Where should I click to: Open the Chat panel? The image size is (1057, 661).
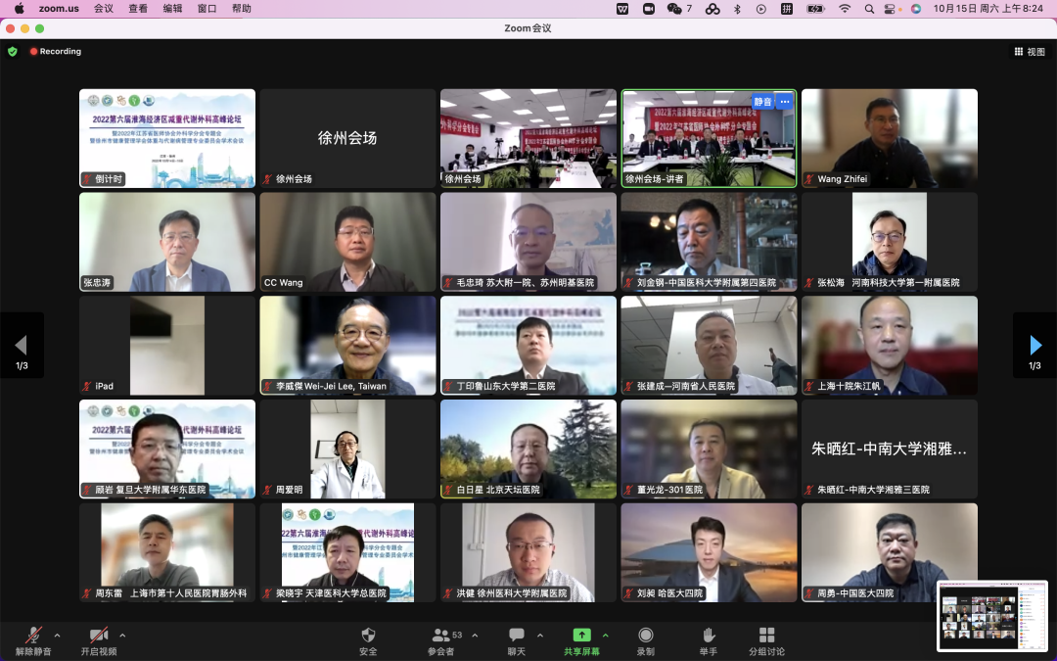[x=517, y=636]
